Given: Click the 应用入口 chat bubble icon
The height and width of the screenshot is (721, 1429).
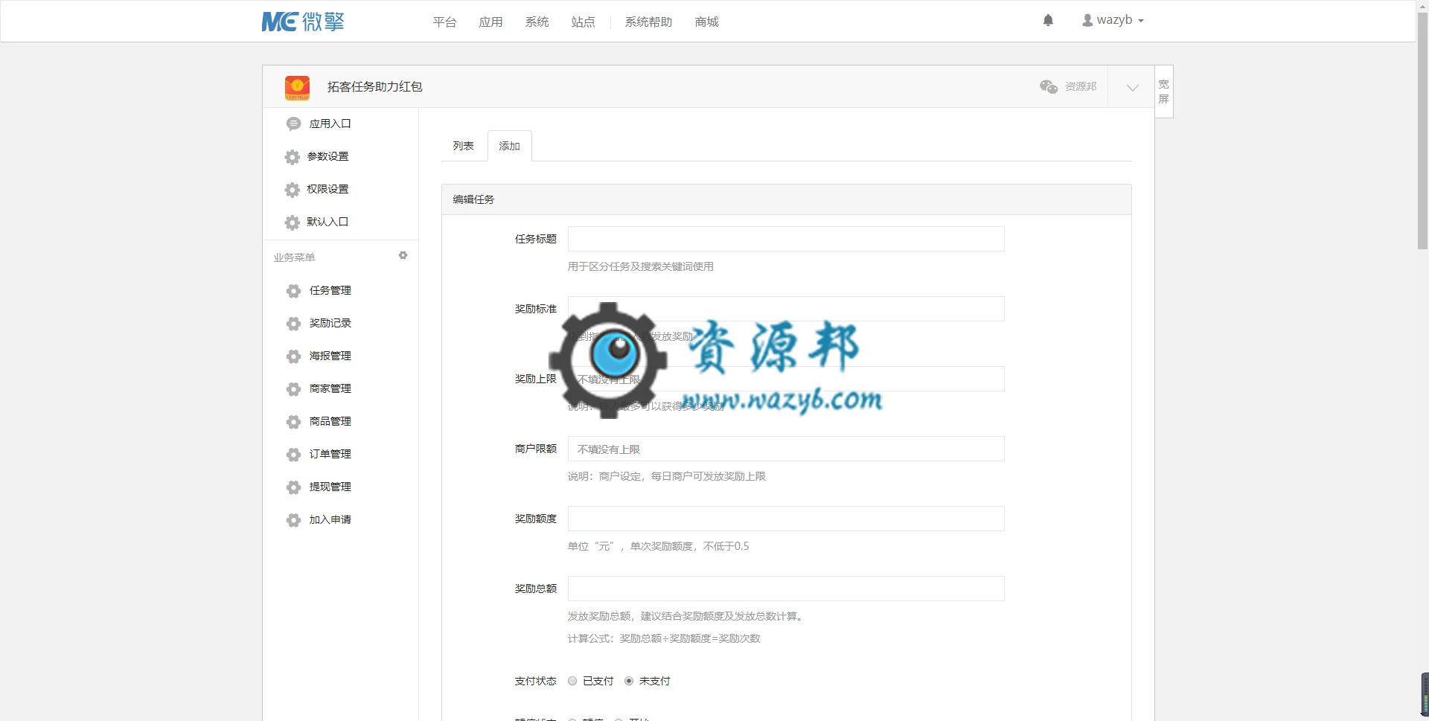Looking at the screenshot, I should pyautogui.click(x=293, y=124).
